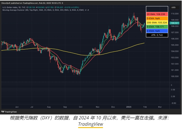Screen dimensions: 182x130
Task: Click the 2025 label on time axis
Action: (129, 107)
